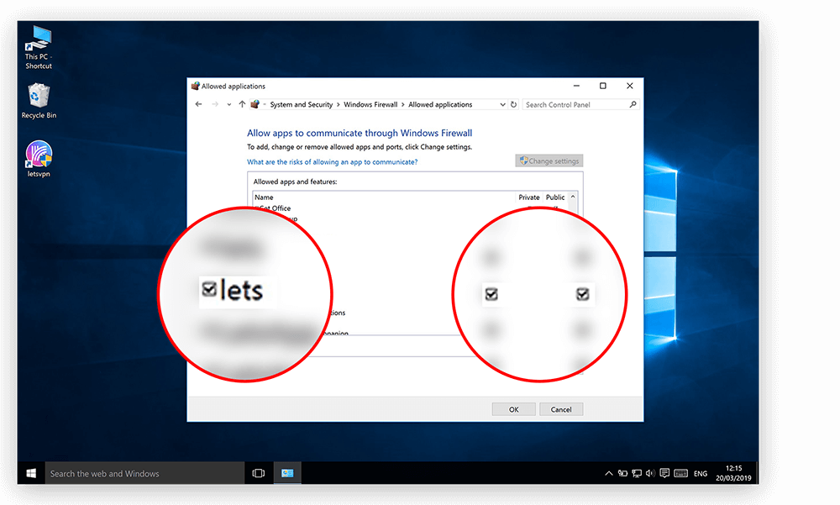
Task: Go up one level in Control Panel
Action: [242, 105]
